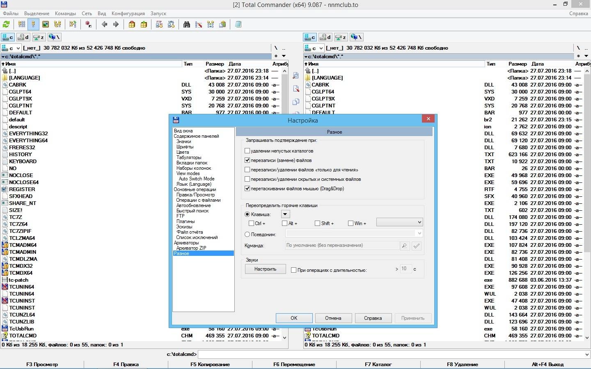The image size is (591, 369).
Task: Click Настроить sounds button
Action: coord(265,269)
